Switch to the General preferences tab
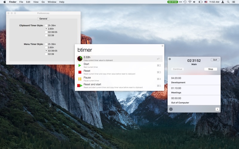This screenshot has width=239, height=149. pyautogui.click(x=43, y=19)
